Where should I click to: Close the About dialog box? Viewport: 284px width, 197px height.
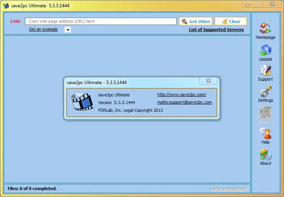point(208,81)
